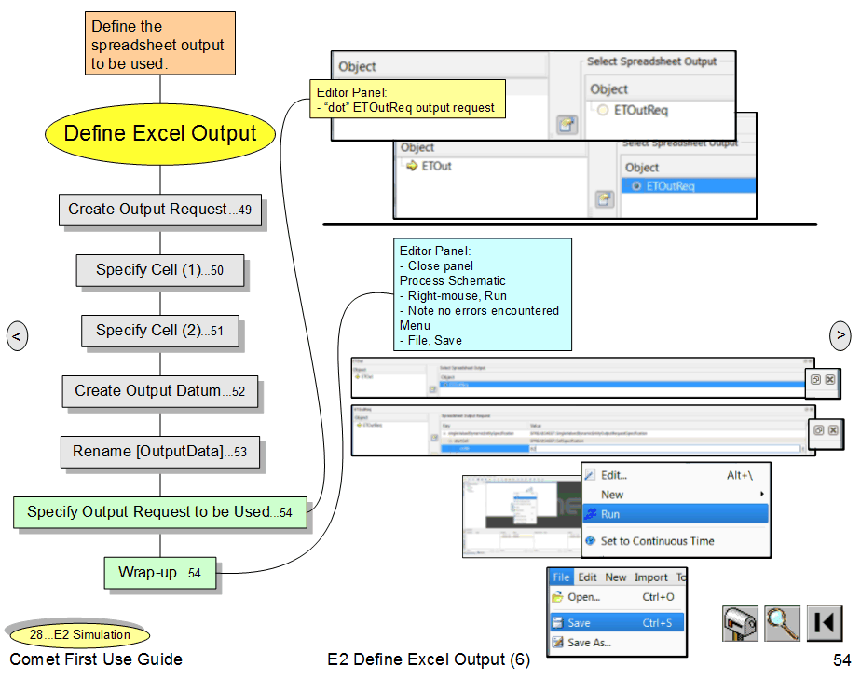Viewport: 861px width, 679px height.
Task: Click the Define Excel Output yellow oval
Action: [159, 134]
